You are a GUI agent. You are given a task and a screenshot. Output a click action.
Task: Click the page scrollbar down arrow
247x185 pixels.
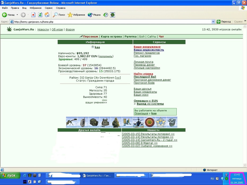[x=245, y=165]
